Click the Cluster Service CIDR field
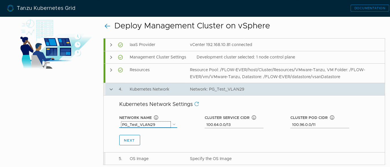390x167 pixels. pos(234,124)
